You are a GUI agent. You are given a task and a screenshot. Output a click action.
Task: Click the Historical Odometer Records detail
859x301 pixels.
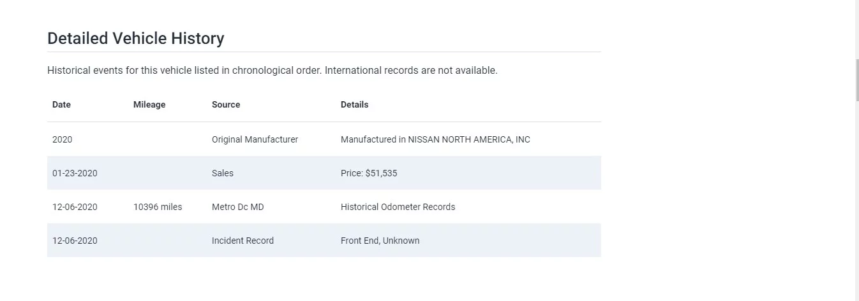[398, 207]
